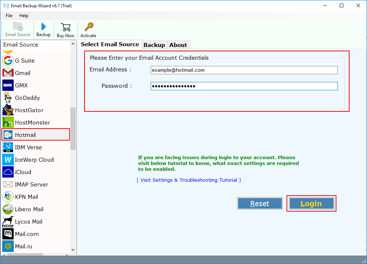Select the HostMonster text label

[x=32, y=123]
